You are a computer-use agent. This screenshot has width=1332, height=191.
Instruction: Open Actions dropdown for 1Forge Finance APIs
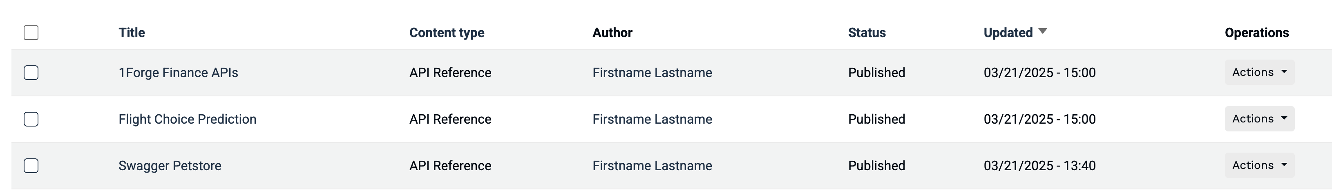[1259, 72]
